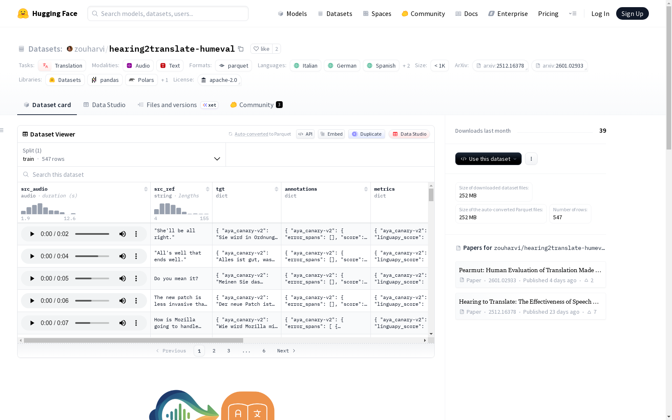Viewport: 672px width, 420px height.
Task: Expand the +1 more libraries tag
Action: pyautogui.click(x=165, y=80)
